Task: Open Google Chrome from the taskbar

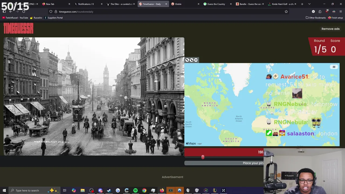Action: coord(144,190)
